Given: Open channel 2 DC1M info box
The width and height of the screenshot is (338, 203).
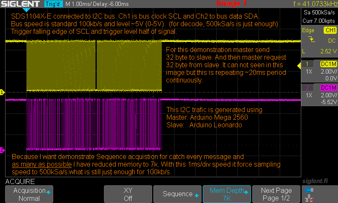Looking at the screenshot, I should click(x=319, y=94).
